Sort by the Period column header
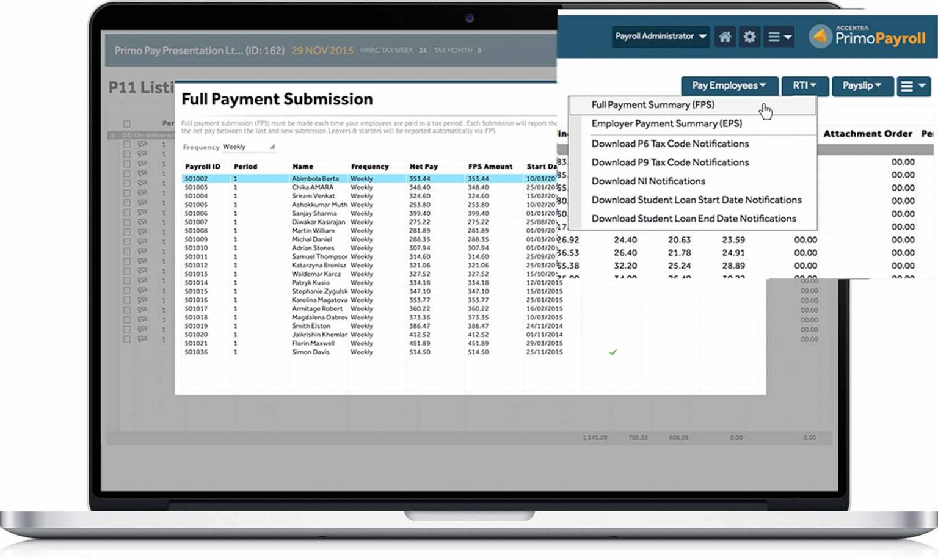Image resolution: width=938 pixels, height=560 pixels. 245,166
